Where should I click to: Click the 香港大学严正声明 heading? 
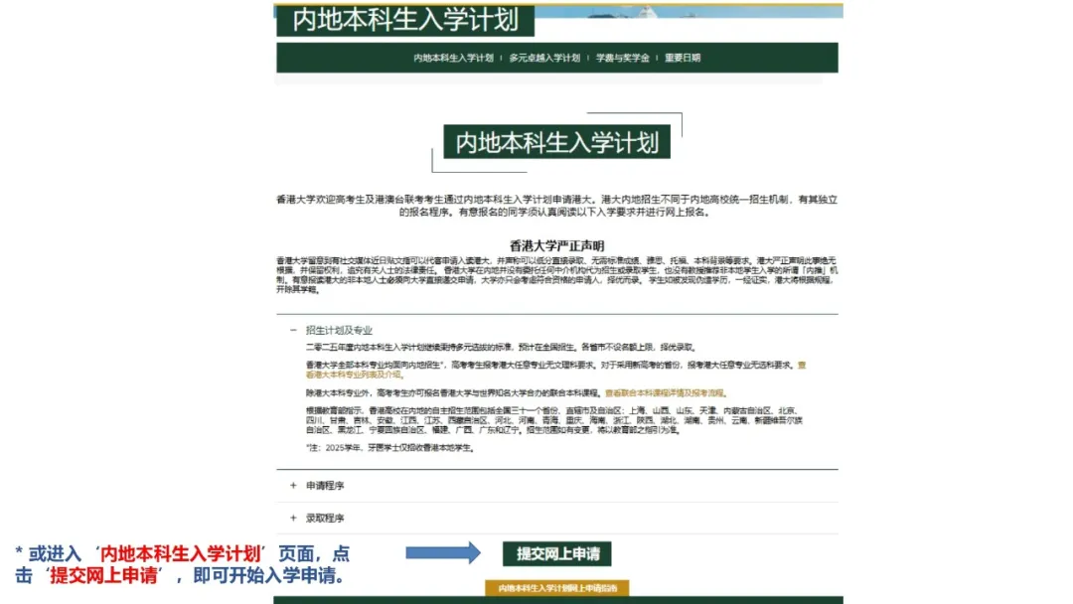coord(557,245)
